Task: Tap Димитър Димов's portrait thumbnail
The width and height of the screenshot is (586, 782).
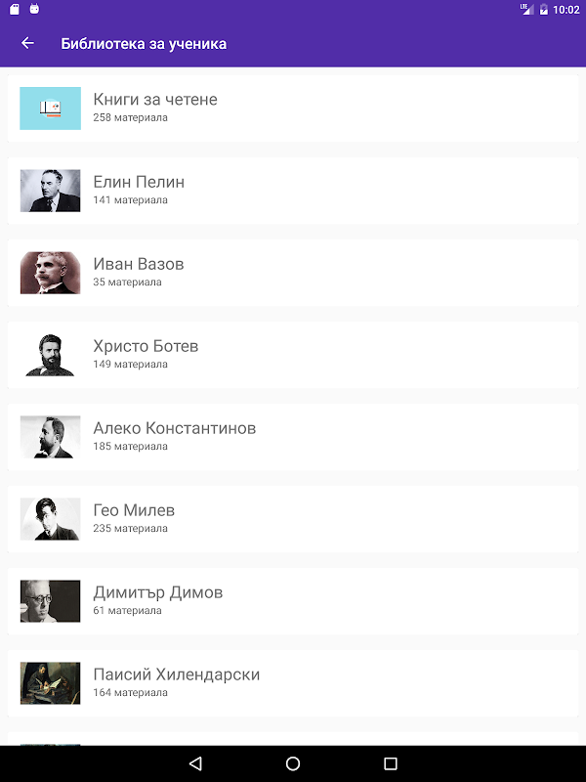Action: (x=50, y=600)
